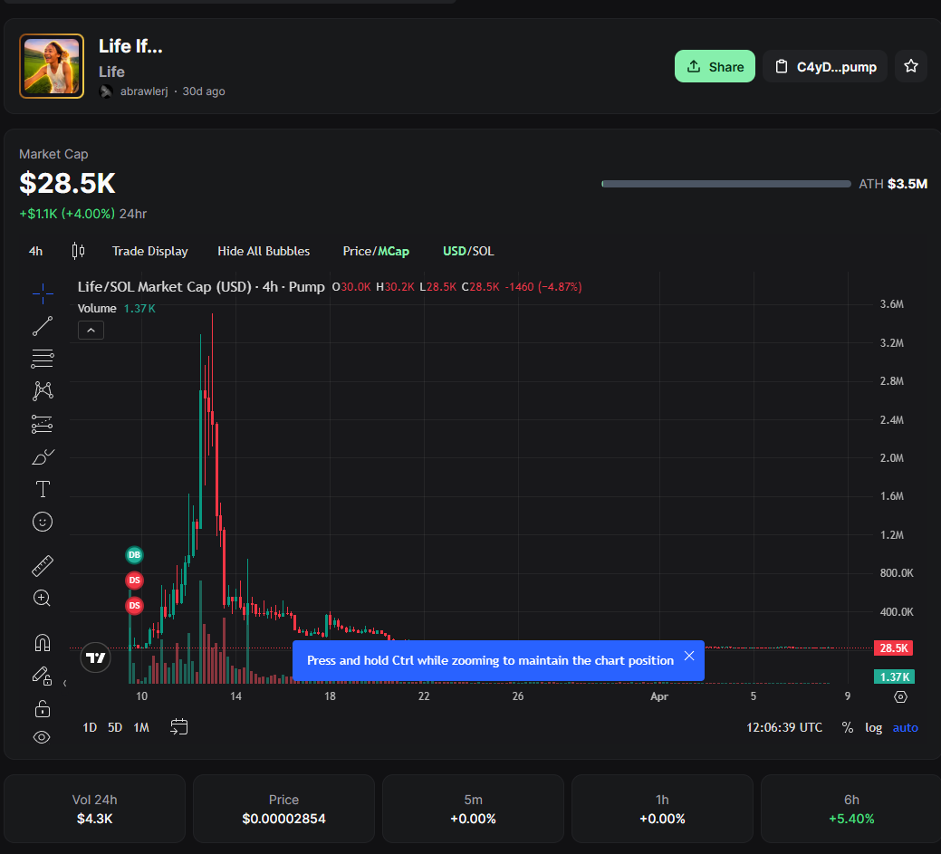Open the 4h interval dropdown
The width and height of the screenshot is (941, 854).
pos(35,251)
